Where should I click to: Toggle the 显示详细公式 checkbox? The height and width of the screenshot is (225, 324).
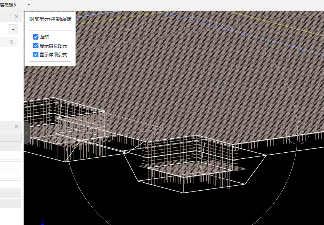coord(36,54)
